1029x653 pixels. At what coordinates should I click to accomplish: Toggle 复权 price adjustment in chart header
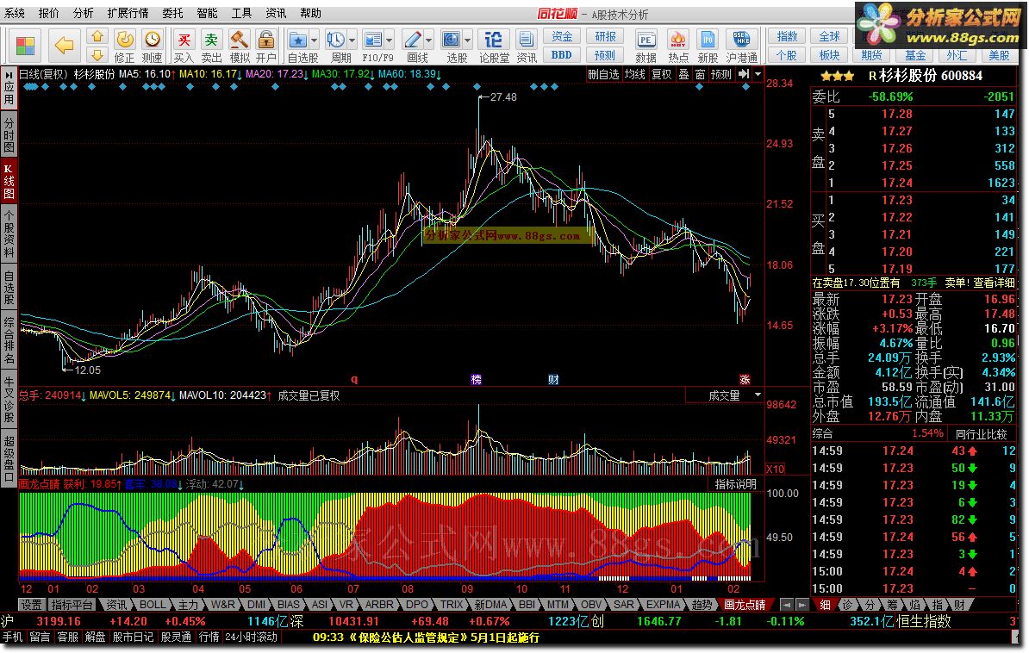tap(662, 74)
